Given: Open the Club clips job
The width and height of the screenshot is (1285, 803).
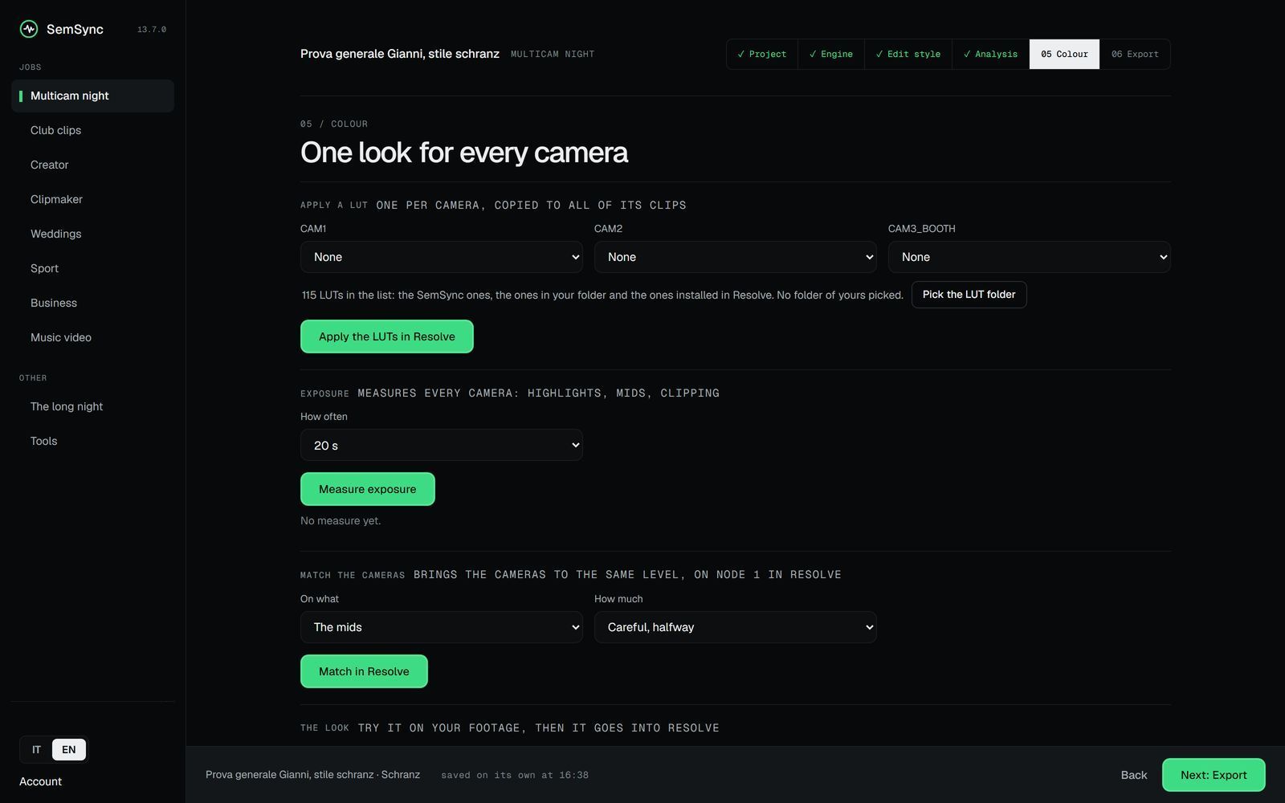Looking at the screenshot, I should [x=92, y=130].
